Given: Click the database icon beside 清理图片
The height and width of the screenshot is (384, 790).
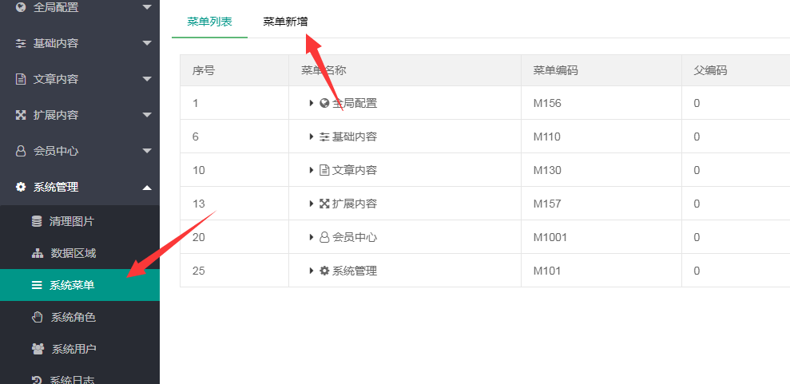Looking at the screenshot, I should point(37,221).
